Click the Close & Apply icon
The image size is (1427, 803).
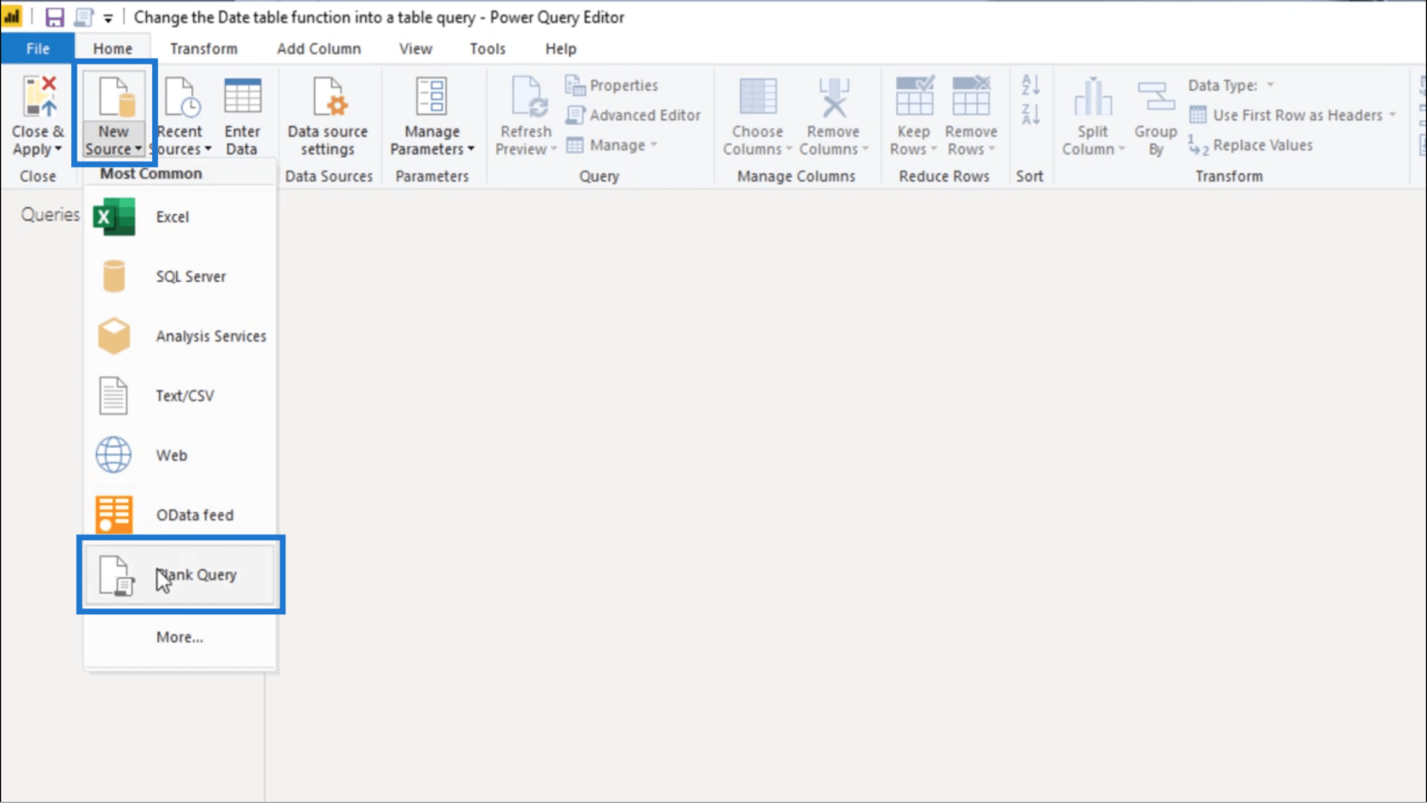tap(40, 96)
